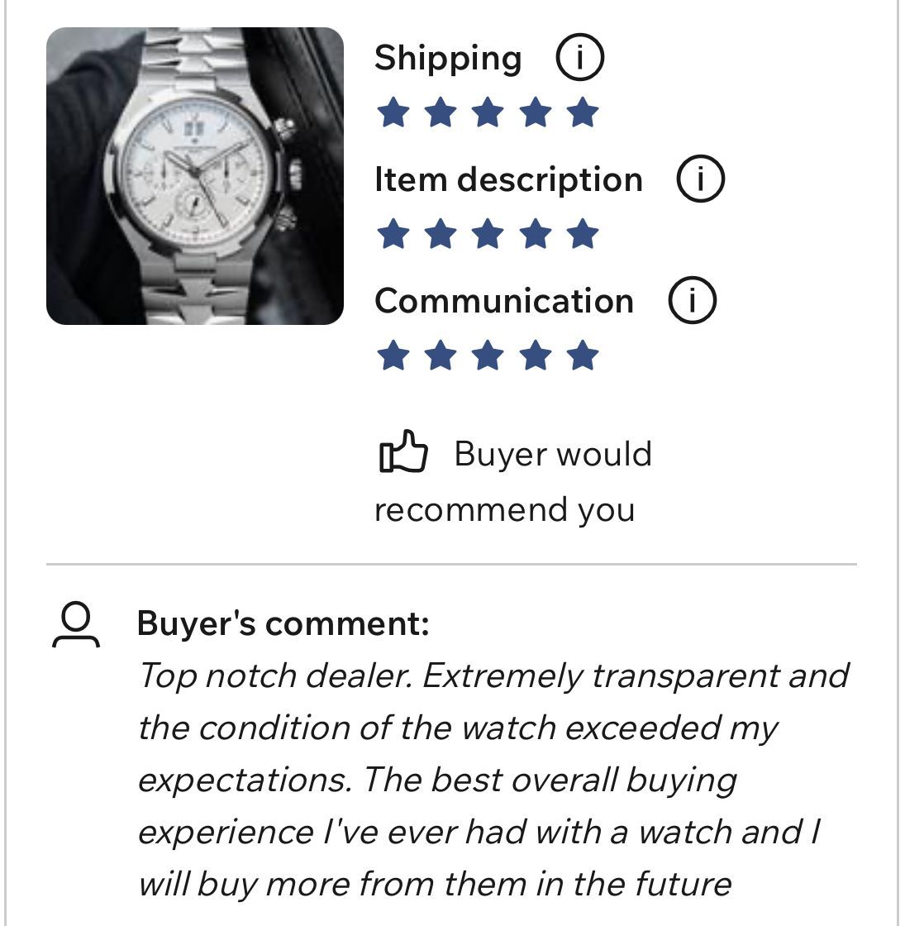The image size is (905, 926).
Task: Select the buyer profile silhouette icon
Action: coord(76,625)
